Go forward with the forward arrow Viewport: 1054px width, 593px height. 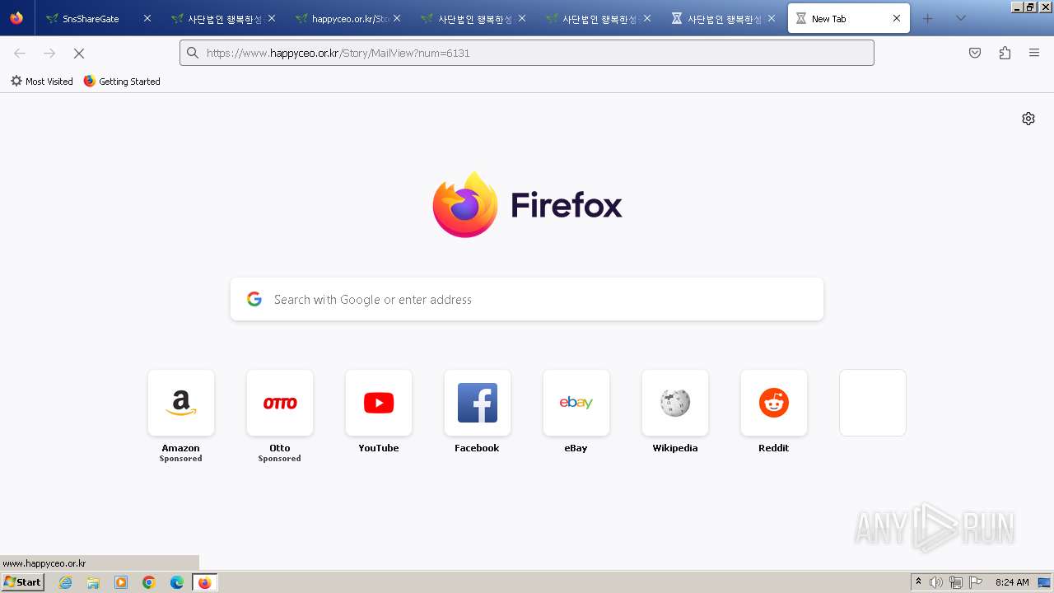[49, 53]
